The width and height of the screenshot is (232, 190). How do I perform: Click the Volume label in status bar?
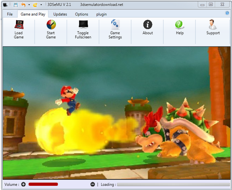(x=12, y=185)
